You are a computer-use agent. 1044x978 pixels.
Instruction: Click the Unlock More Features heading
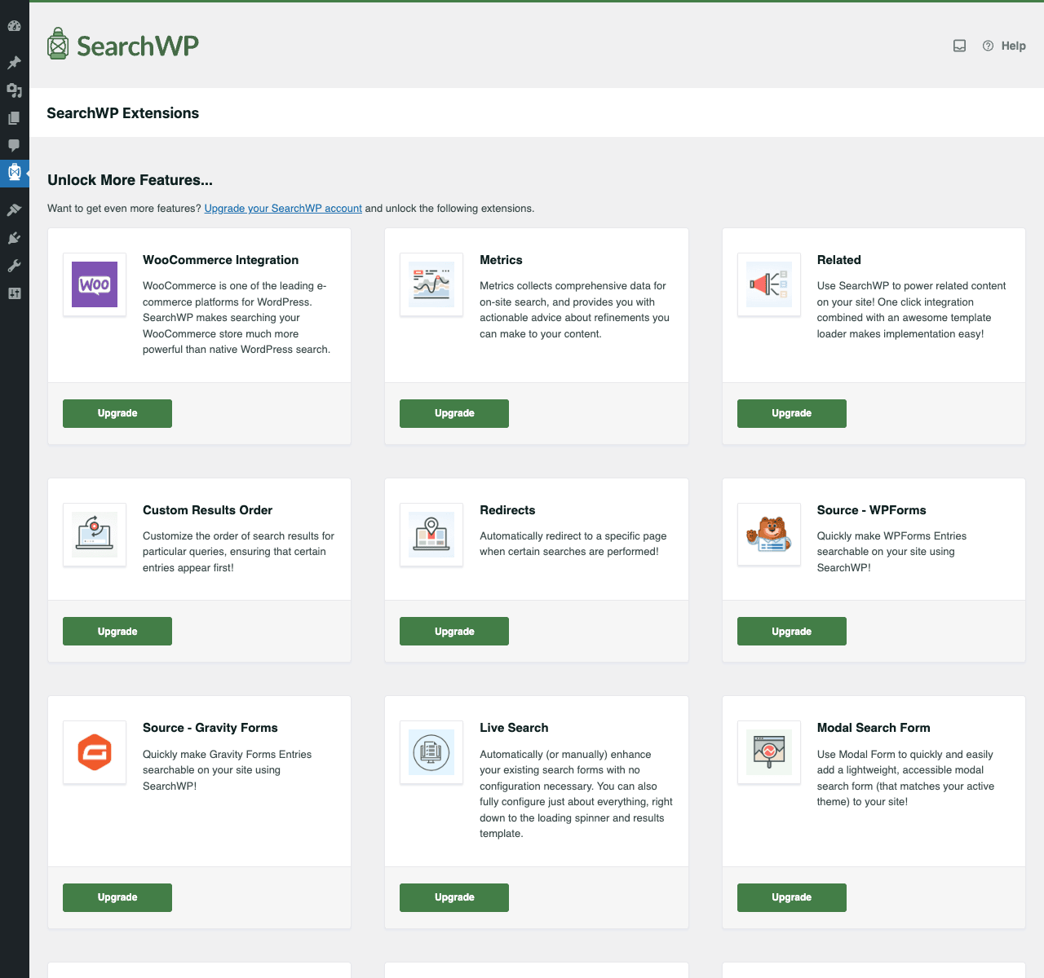(130, 180)
